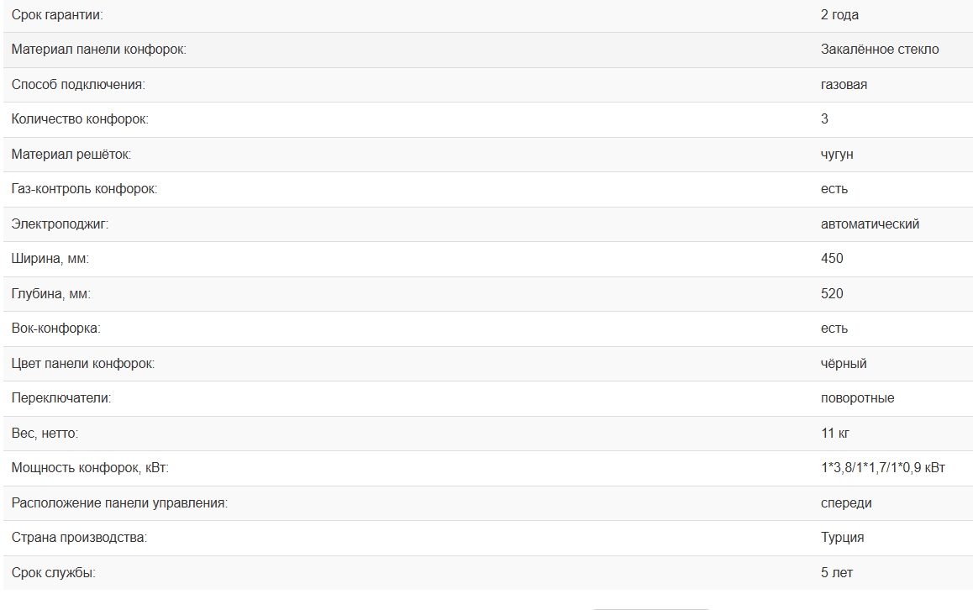Select the "Закалённое стекло" value text
Image resolution: width=973 pixels, height=610 pixels.
880,50
